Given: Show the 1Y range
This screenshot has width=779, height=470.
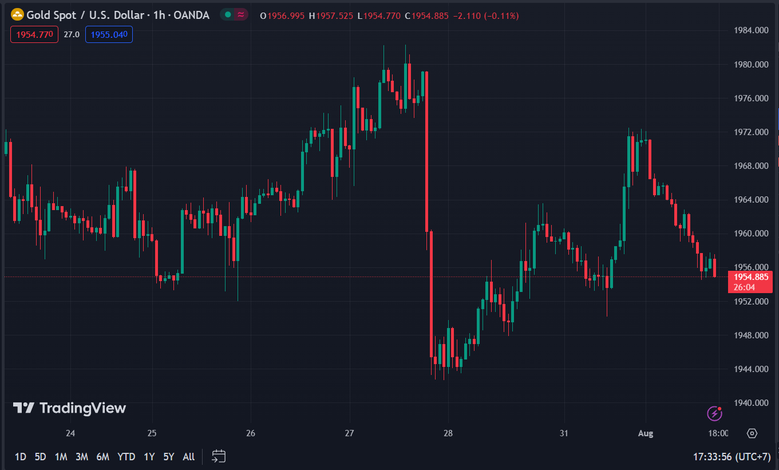Looking at the screenshot, I should pos(149,457).
